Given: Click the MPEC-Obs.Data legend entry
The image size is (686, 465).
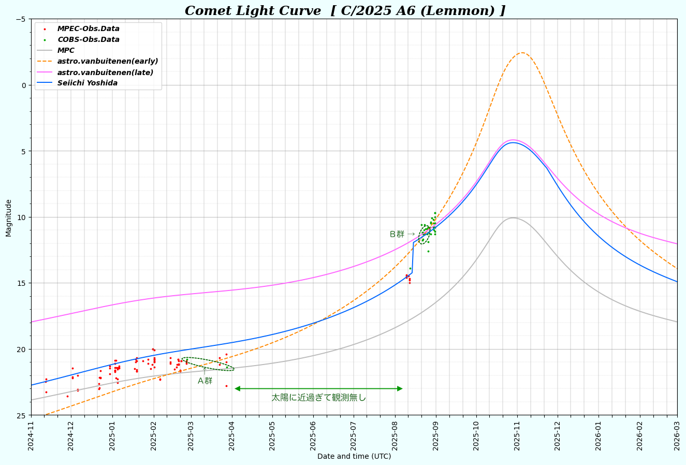Looking at the screenshot, I should (88, 29).
